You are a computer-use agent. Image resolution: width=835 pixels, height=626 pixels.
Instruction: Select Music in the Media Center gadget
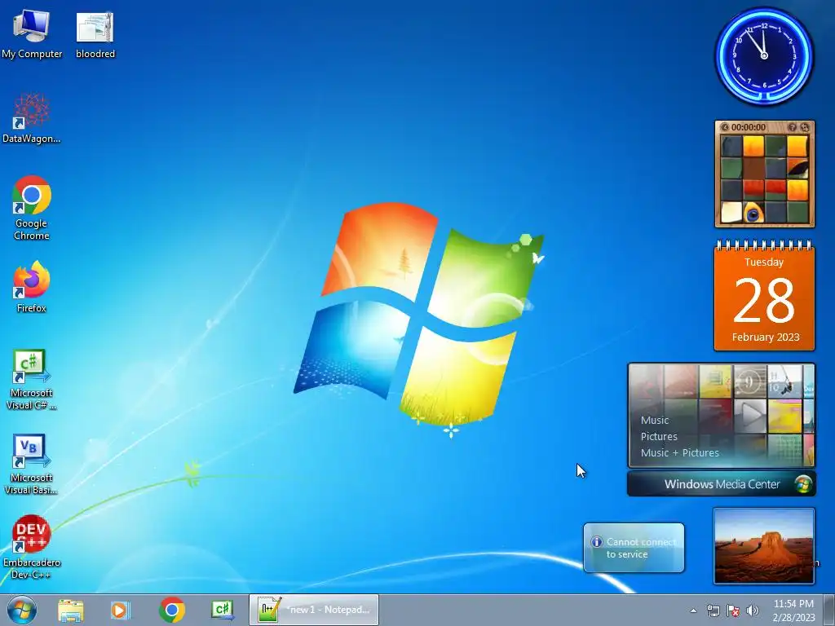click(655, 420)
